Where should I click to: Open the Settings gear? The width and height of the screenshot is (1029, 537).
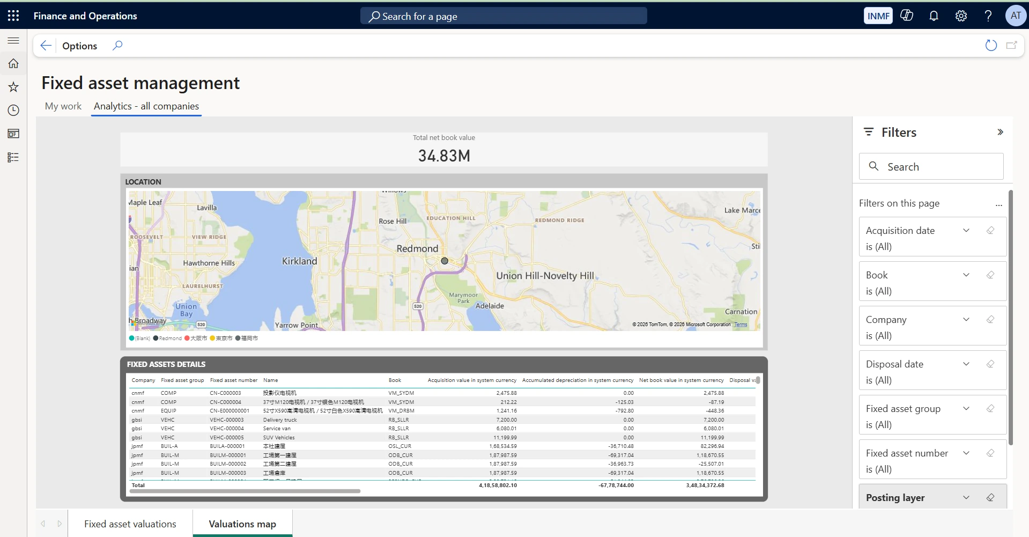(x=961, y=16)
